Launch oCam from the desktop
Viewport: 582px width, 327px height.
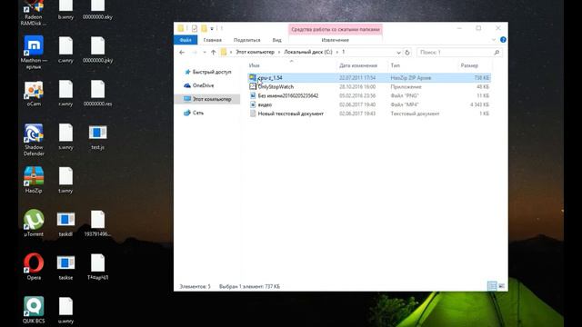[x=34, y=94]
